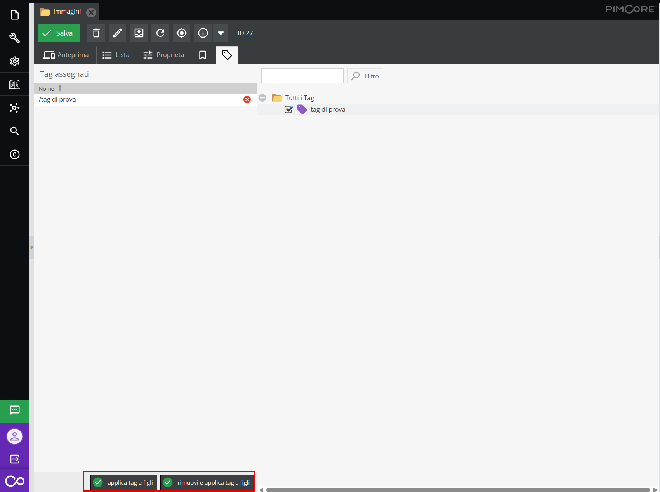
Task: Expand the collapsed left side panel arrow
Action: pyautogui.click(x=32, y=247)
